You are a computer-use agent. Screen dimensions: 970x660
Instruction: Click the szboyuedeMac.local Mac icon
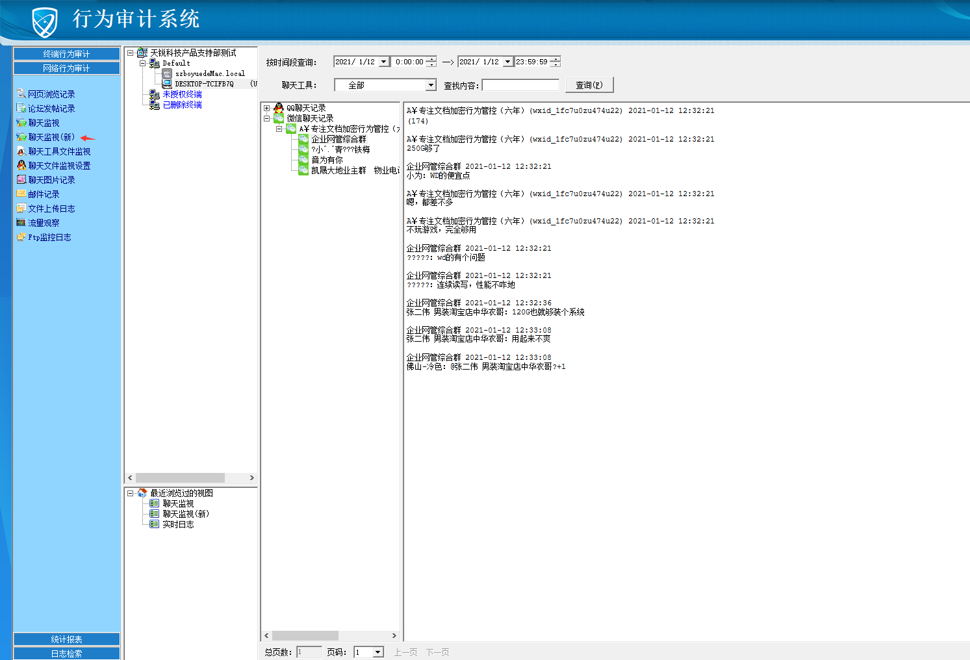(x=167, y=73)
